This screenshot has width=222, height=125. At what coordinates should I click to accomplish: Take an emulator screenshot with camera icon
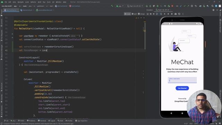click(176, 14)
